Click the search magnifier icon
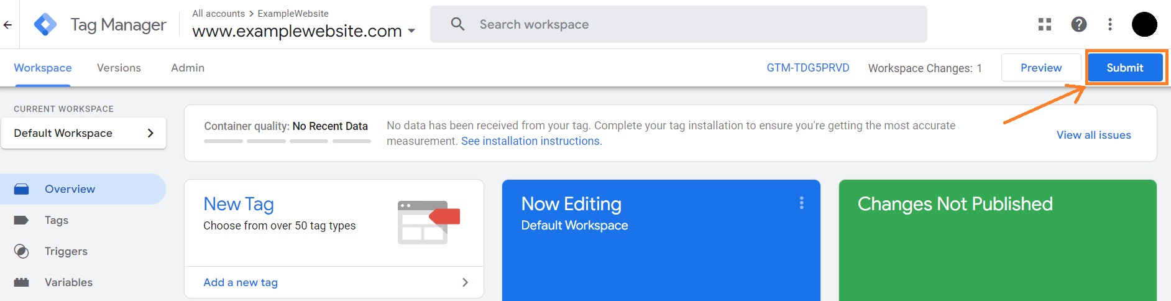Screen dimensions: 1171x301 tap(458, 24)
